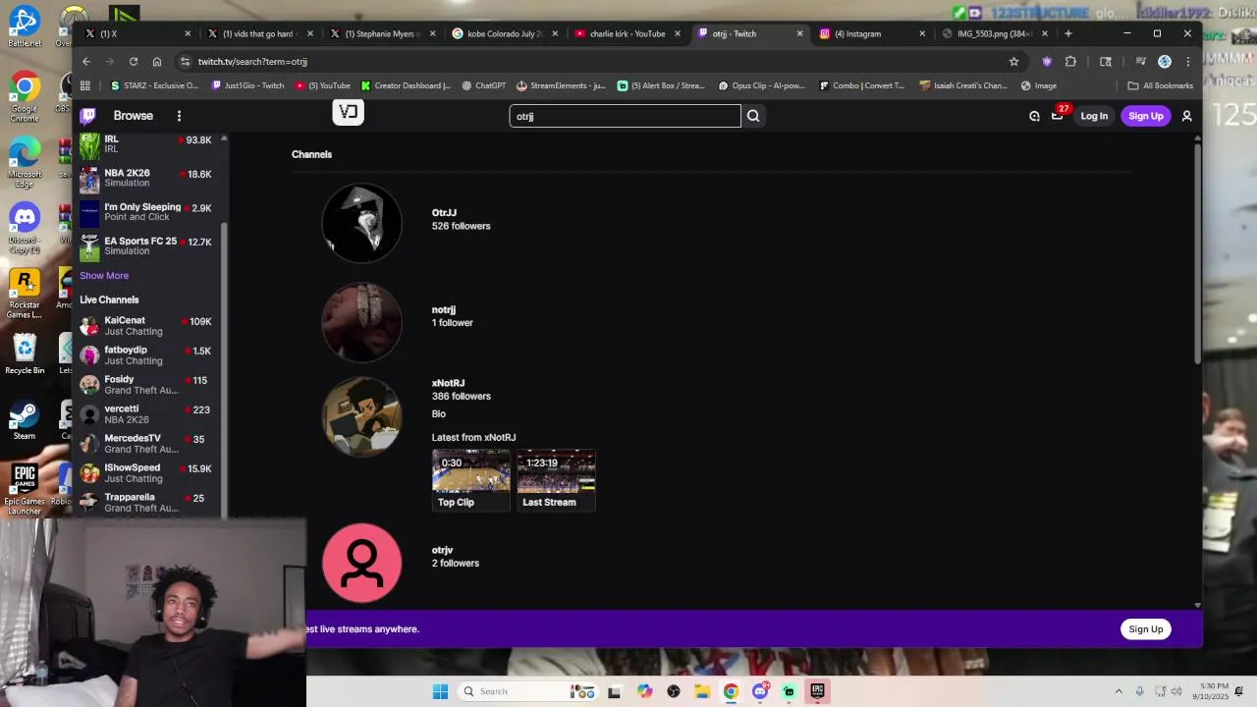Switch to the IMG_5503.png tab
This screenshot has width=1257, height=707.
(994, 33)
